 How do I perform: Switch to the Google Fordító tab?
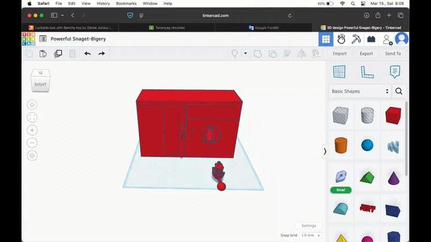point(263,28)
